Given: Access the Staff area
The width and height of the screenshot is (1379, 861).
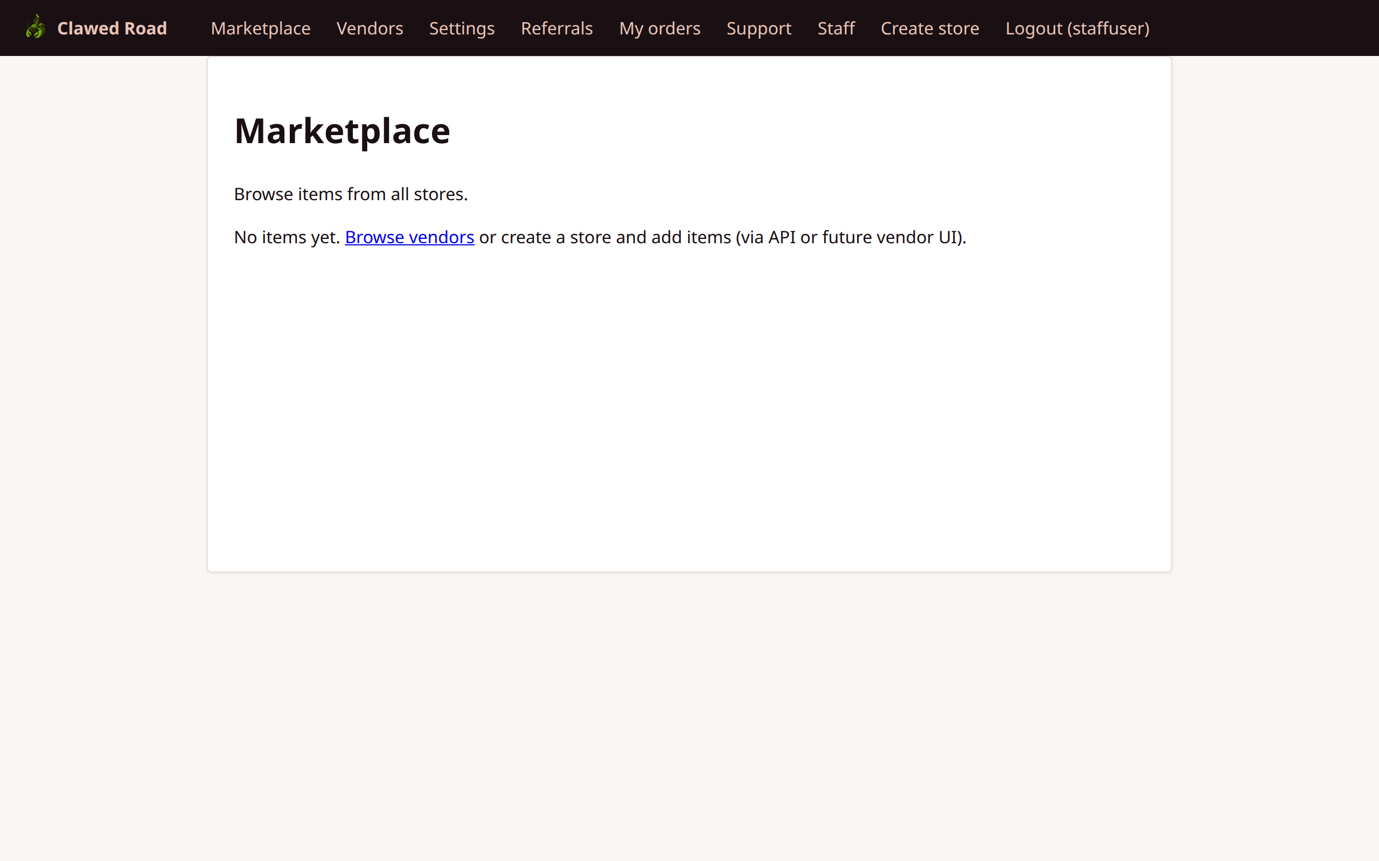Looking at the screenshot, I should [x=835, y=27].
